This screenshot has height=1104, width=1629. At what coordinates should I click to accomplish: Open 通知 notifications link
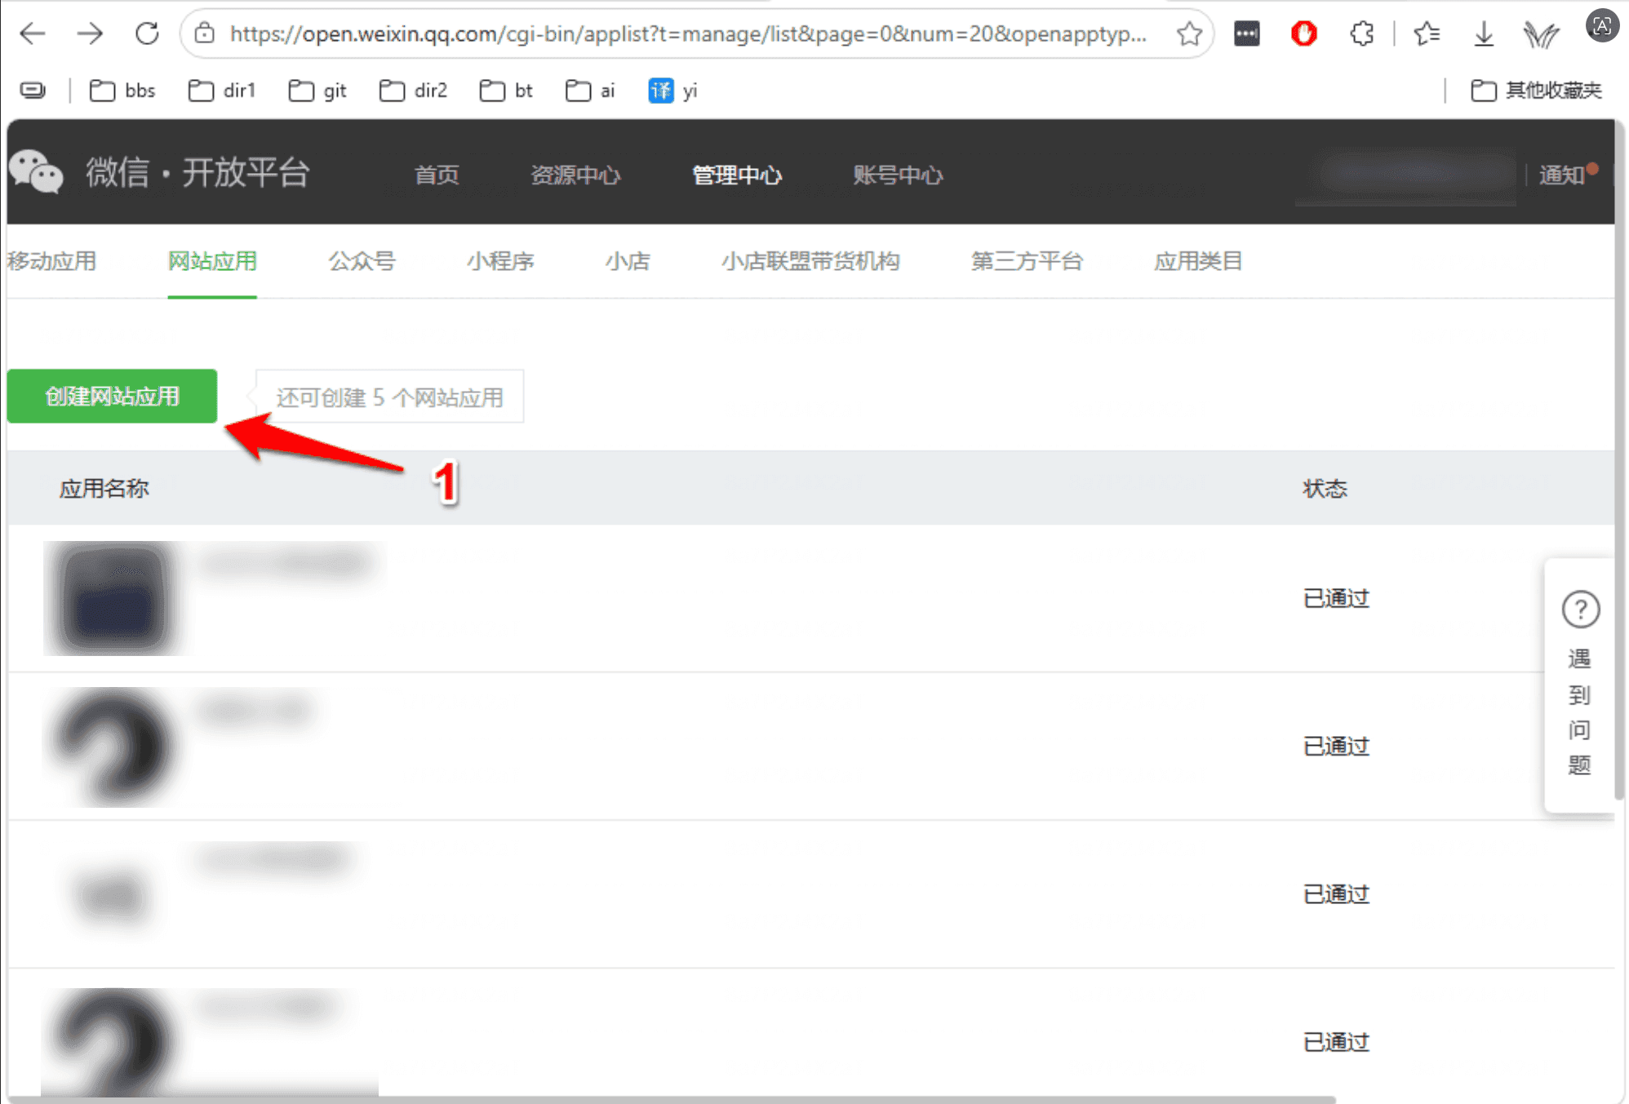click(x=1562, y=175)
